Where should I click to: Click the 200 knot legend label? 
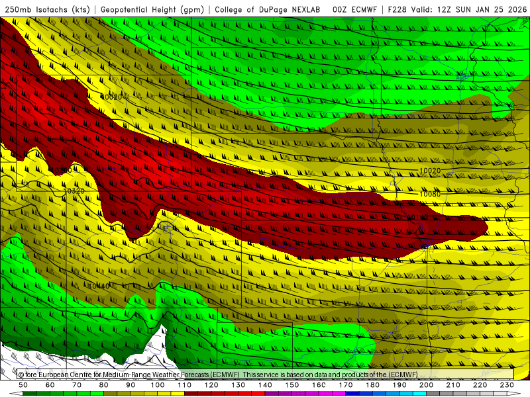point(427,385)
